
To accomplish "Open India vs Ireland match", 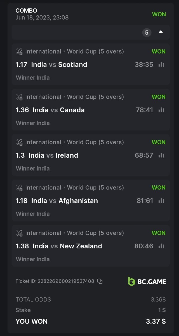I will (53, 155).
